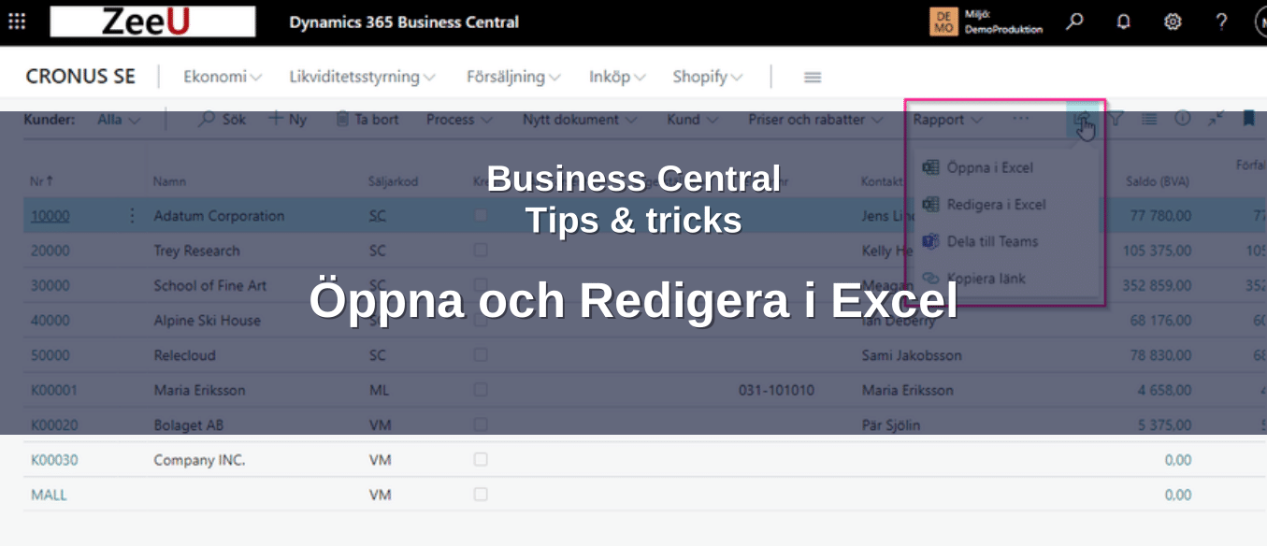This screenshot has height=546, width=1267.
Task: Choose Redigera i Excel
Action: [985, 205]
